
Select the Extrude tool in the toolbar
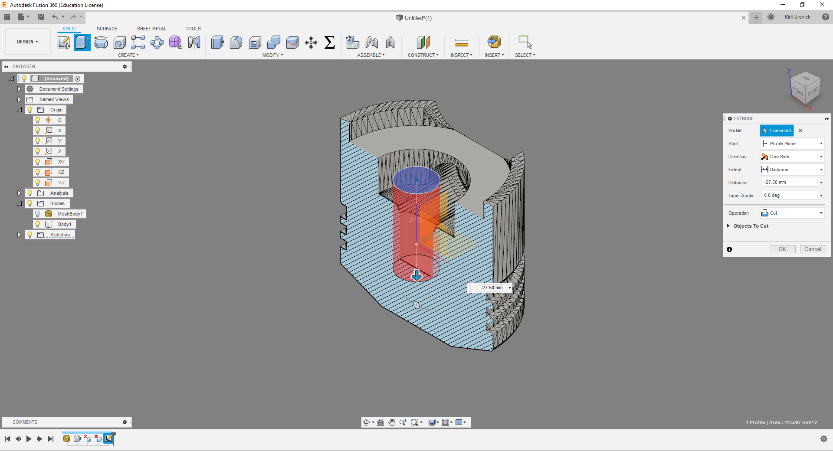pos(82,42)
